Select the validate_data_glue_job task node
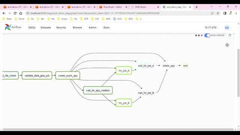The height and width of the screenshot is (135, 240). [x=37, y=75]
